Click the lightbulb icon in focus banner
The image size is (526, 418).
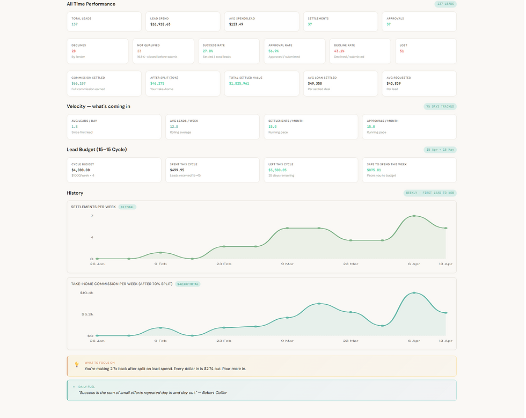[x=77, y=364]
